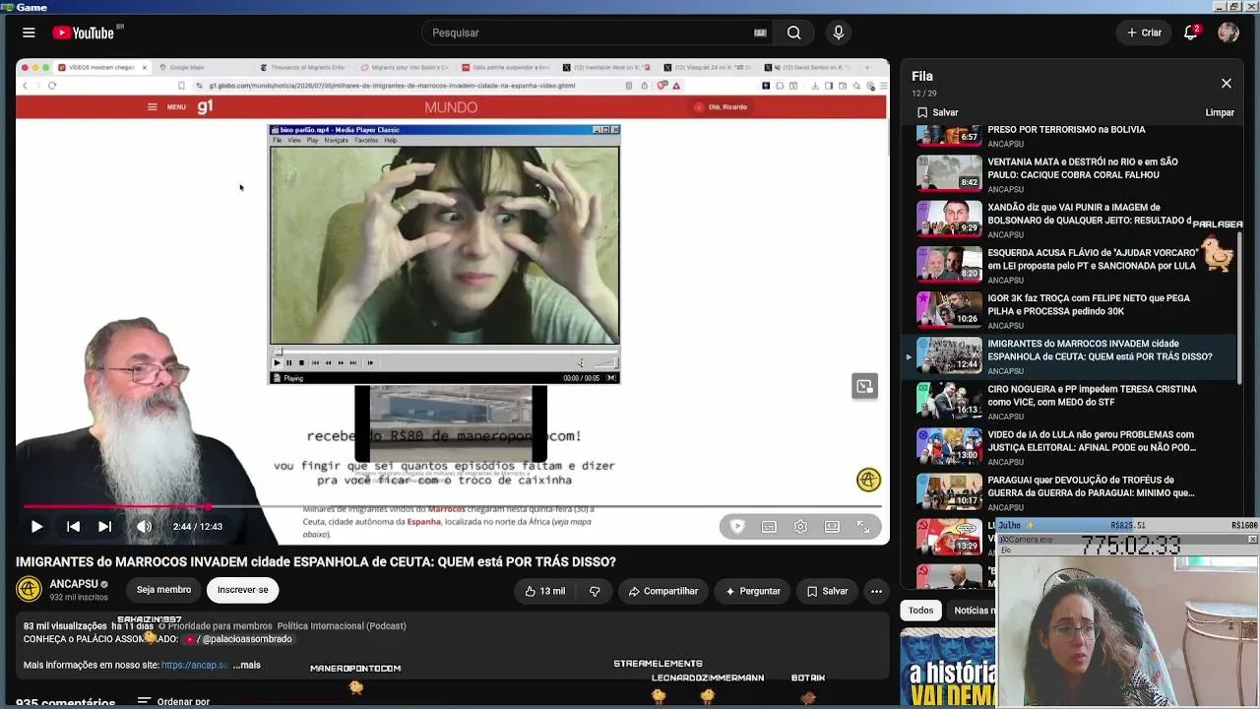1260x709 pixels.
Task: Click the shield-with-play icon in player controls
Action: (x=737, y=527)
